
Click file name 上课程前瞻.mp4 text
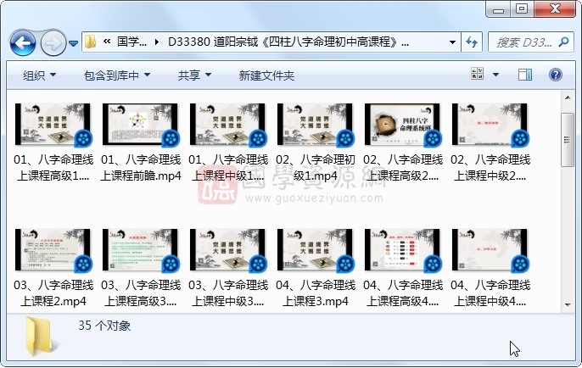coord(141,176)
